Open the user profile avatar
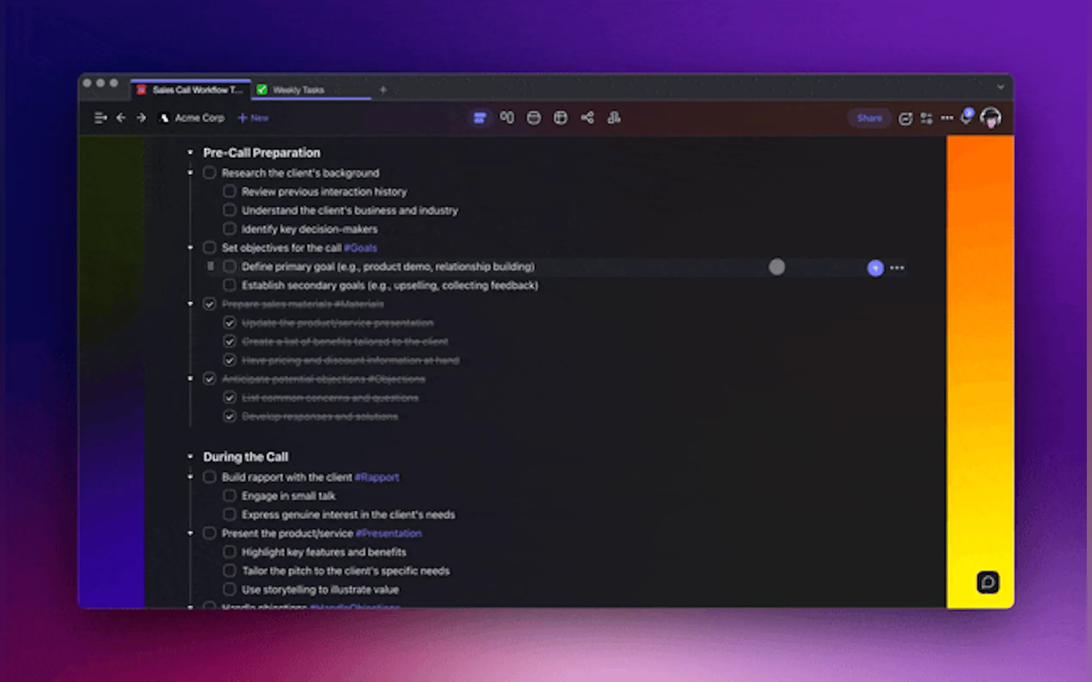 tap(991, 118)
